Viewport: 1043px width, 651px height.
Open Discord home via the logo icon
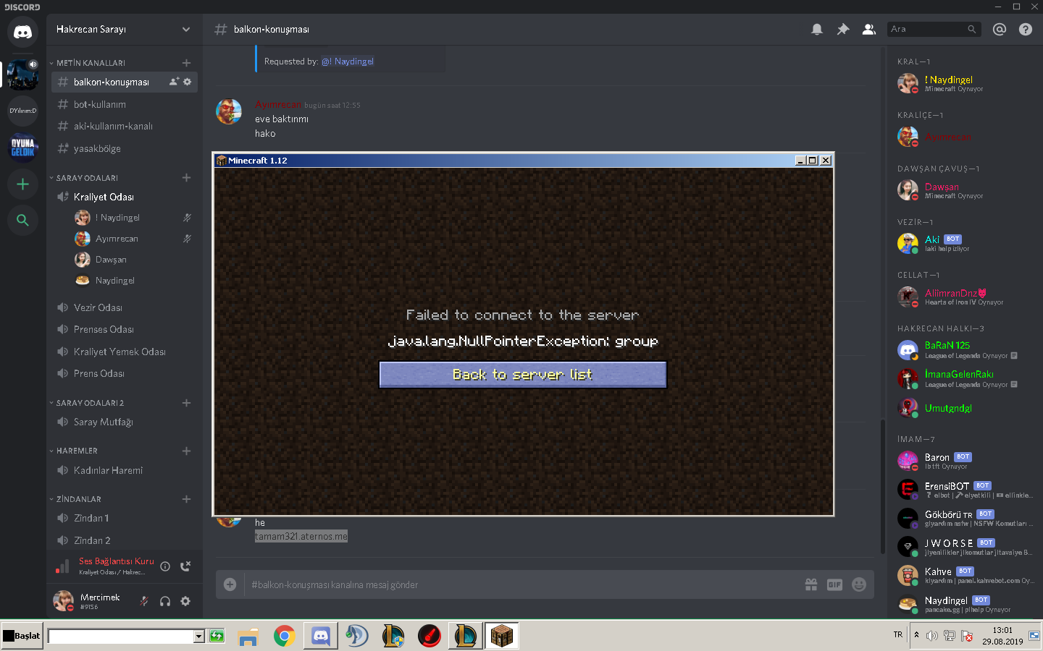click(22, 33)
